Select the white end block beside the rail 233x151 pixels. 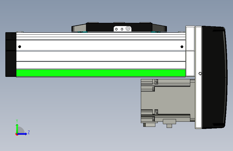(x=190, y=51)
